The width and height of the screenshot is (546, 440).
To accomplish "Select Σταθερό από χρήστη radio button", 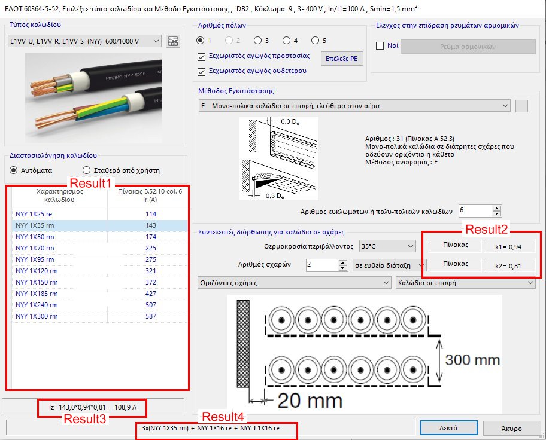I will 86,170.
